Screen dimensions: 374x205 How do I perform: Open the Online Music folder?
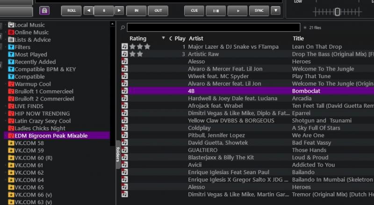pyautogui.click(x=28, y=32)
